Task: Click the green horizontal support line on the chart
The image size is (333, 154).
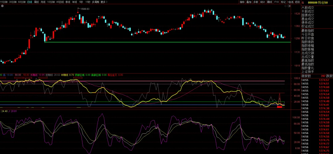Action: coord(167,42)
